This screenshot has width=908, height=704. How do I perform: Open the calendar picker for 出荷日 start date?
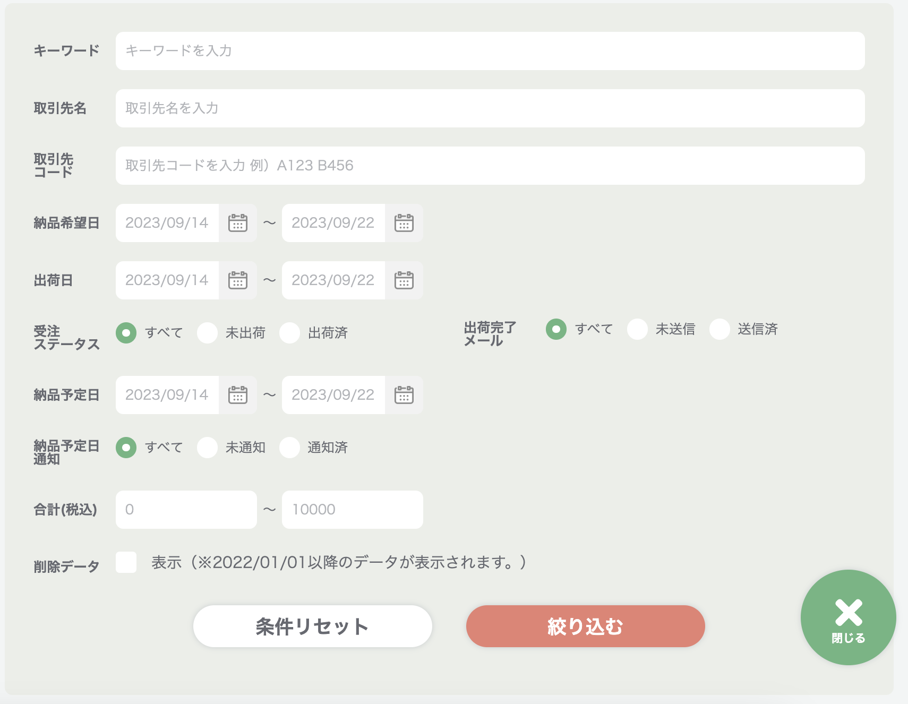[238, 280]
